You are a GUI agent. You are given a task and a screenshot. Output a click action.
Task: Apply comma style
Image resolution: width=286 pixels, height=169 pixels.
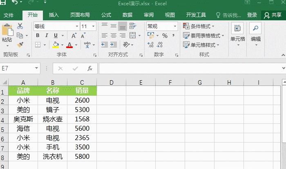173,35
